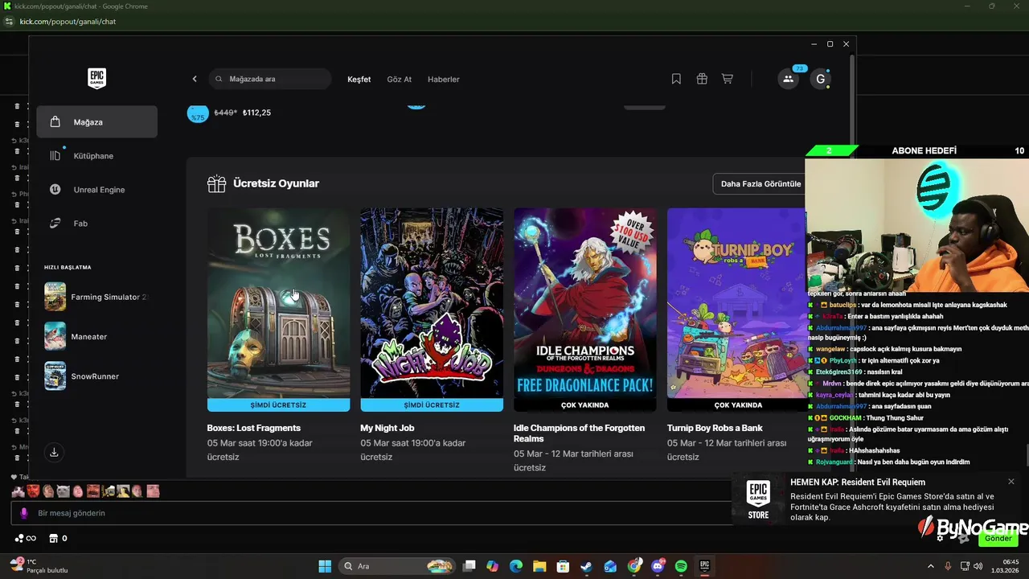Open the Unreal Engine section

[x=96, y=189]
